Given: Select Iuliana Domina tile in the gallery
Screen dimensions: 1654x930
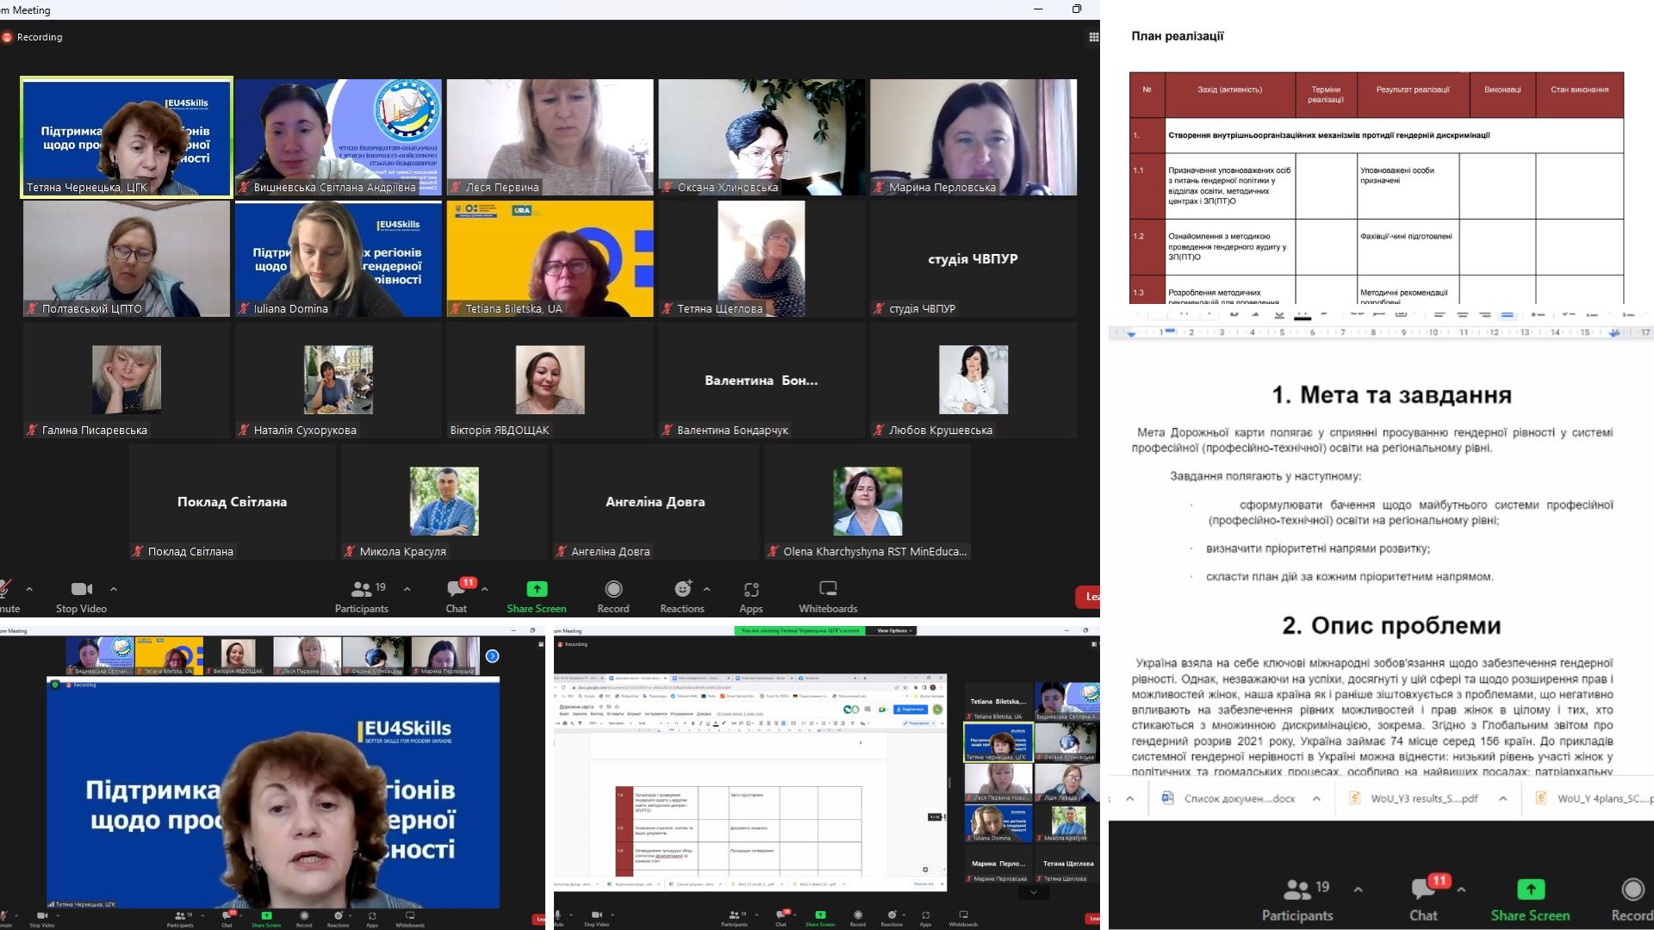Looking at the screenshot, I should tap(339, 259).
